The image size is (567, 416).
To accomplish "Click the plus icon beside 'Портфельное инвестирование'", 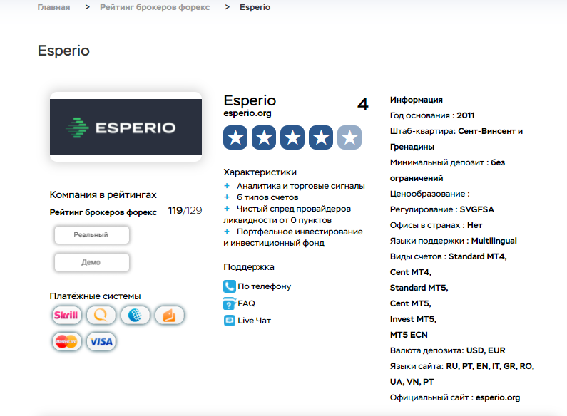I will (227, 231).
